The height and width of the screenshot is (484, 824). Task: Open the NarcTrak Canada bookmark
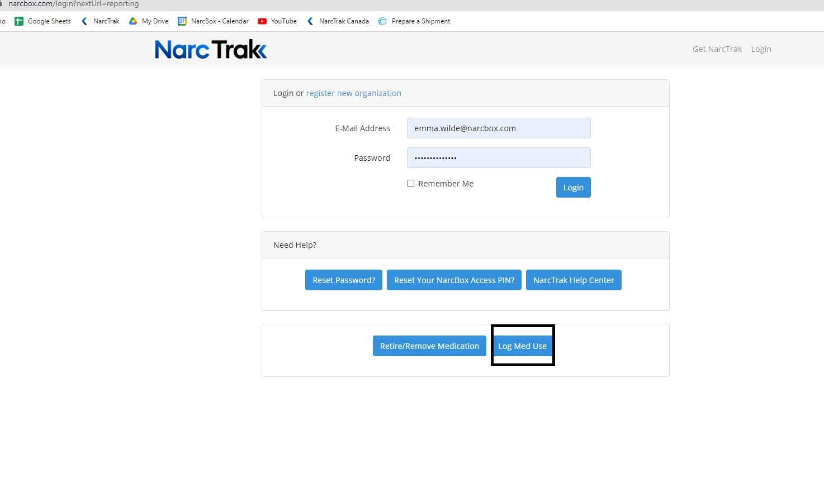click(338, 21)
